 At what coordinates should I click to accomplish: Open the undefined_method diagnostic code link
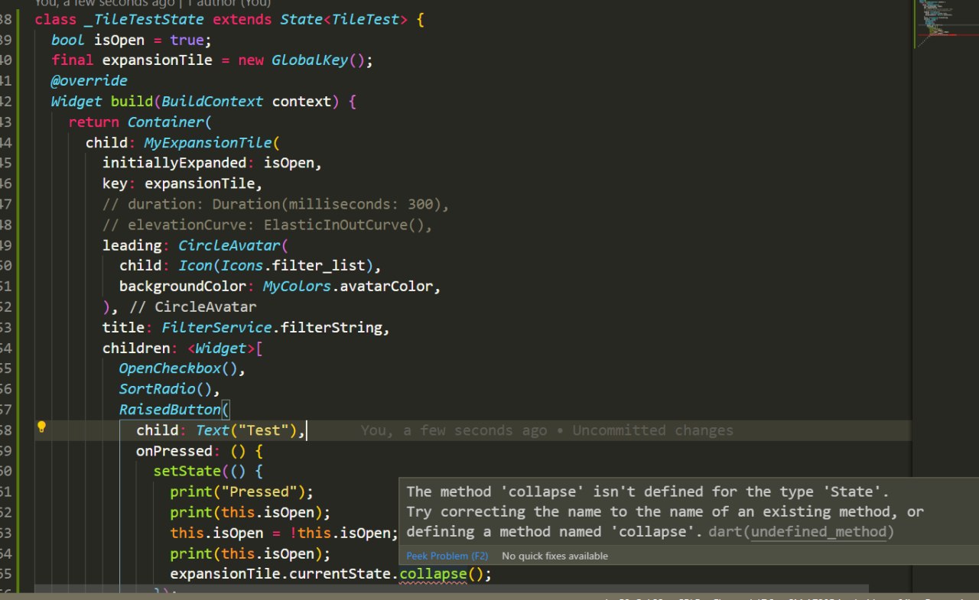pos(818,532)
